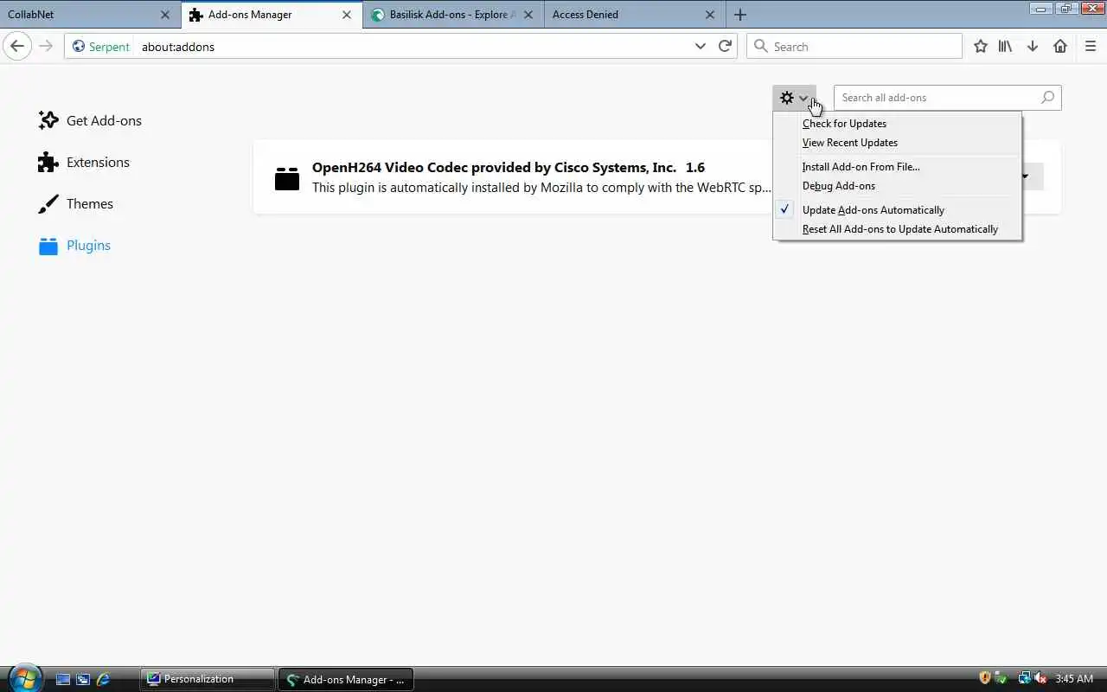Open a new tab with the plus button
Screen dimensions: 1107x692
739,15
